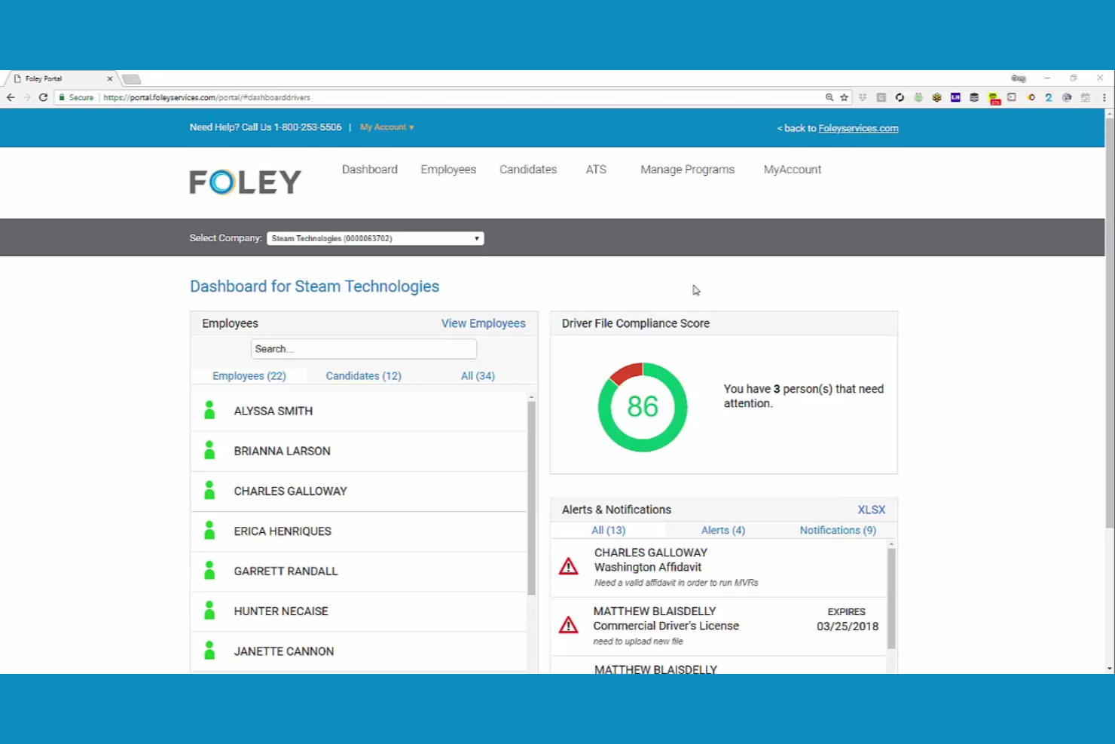Click the employee list scrollbar thumb
This screenshot has height=744, width=1115.
(x=531, y=498)
